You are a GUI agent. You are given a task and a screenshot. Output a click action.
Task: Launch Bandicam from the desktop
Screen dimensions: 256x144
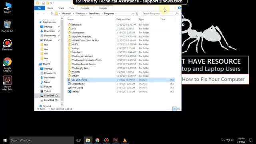(x=7, y=45)
